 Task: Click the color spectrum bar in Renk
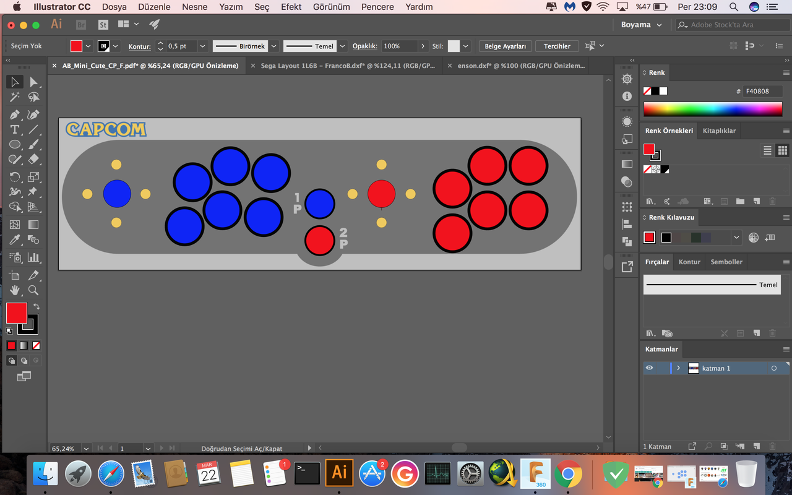pyautogui.click(x=713, y=109)
